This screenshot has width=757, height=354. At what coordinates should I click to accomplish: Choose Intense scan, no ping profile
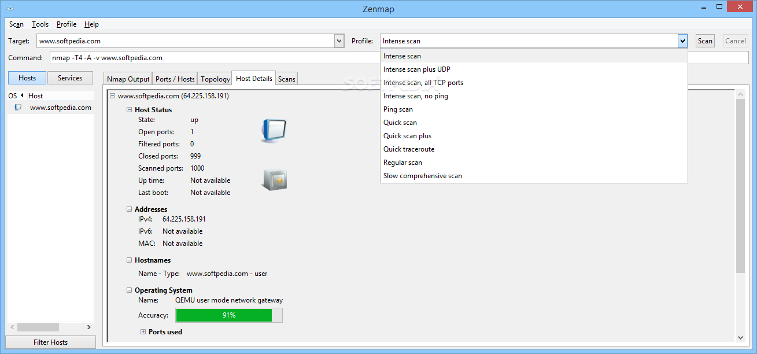pyautogui.click(x=534, y=96)
